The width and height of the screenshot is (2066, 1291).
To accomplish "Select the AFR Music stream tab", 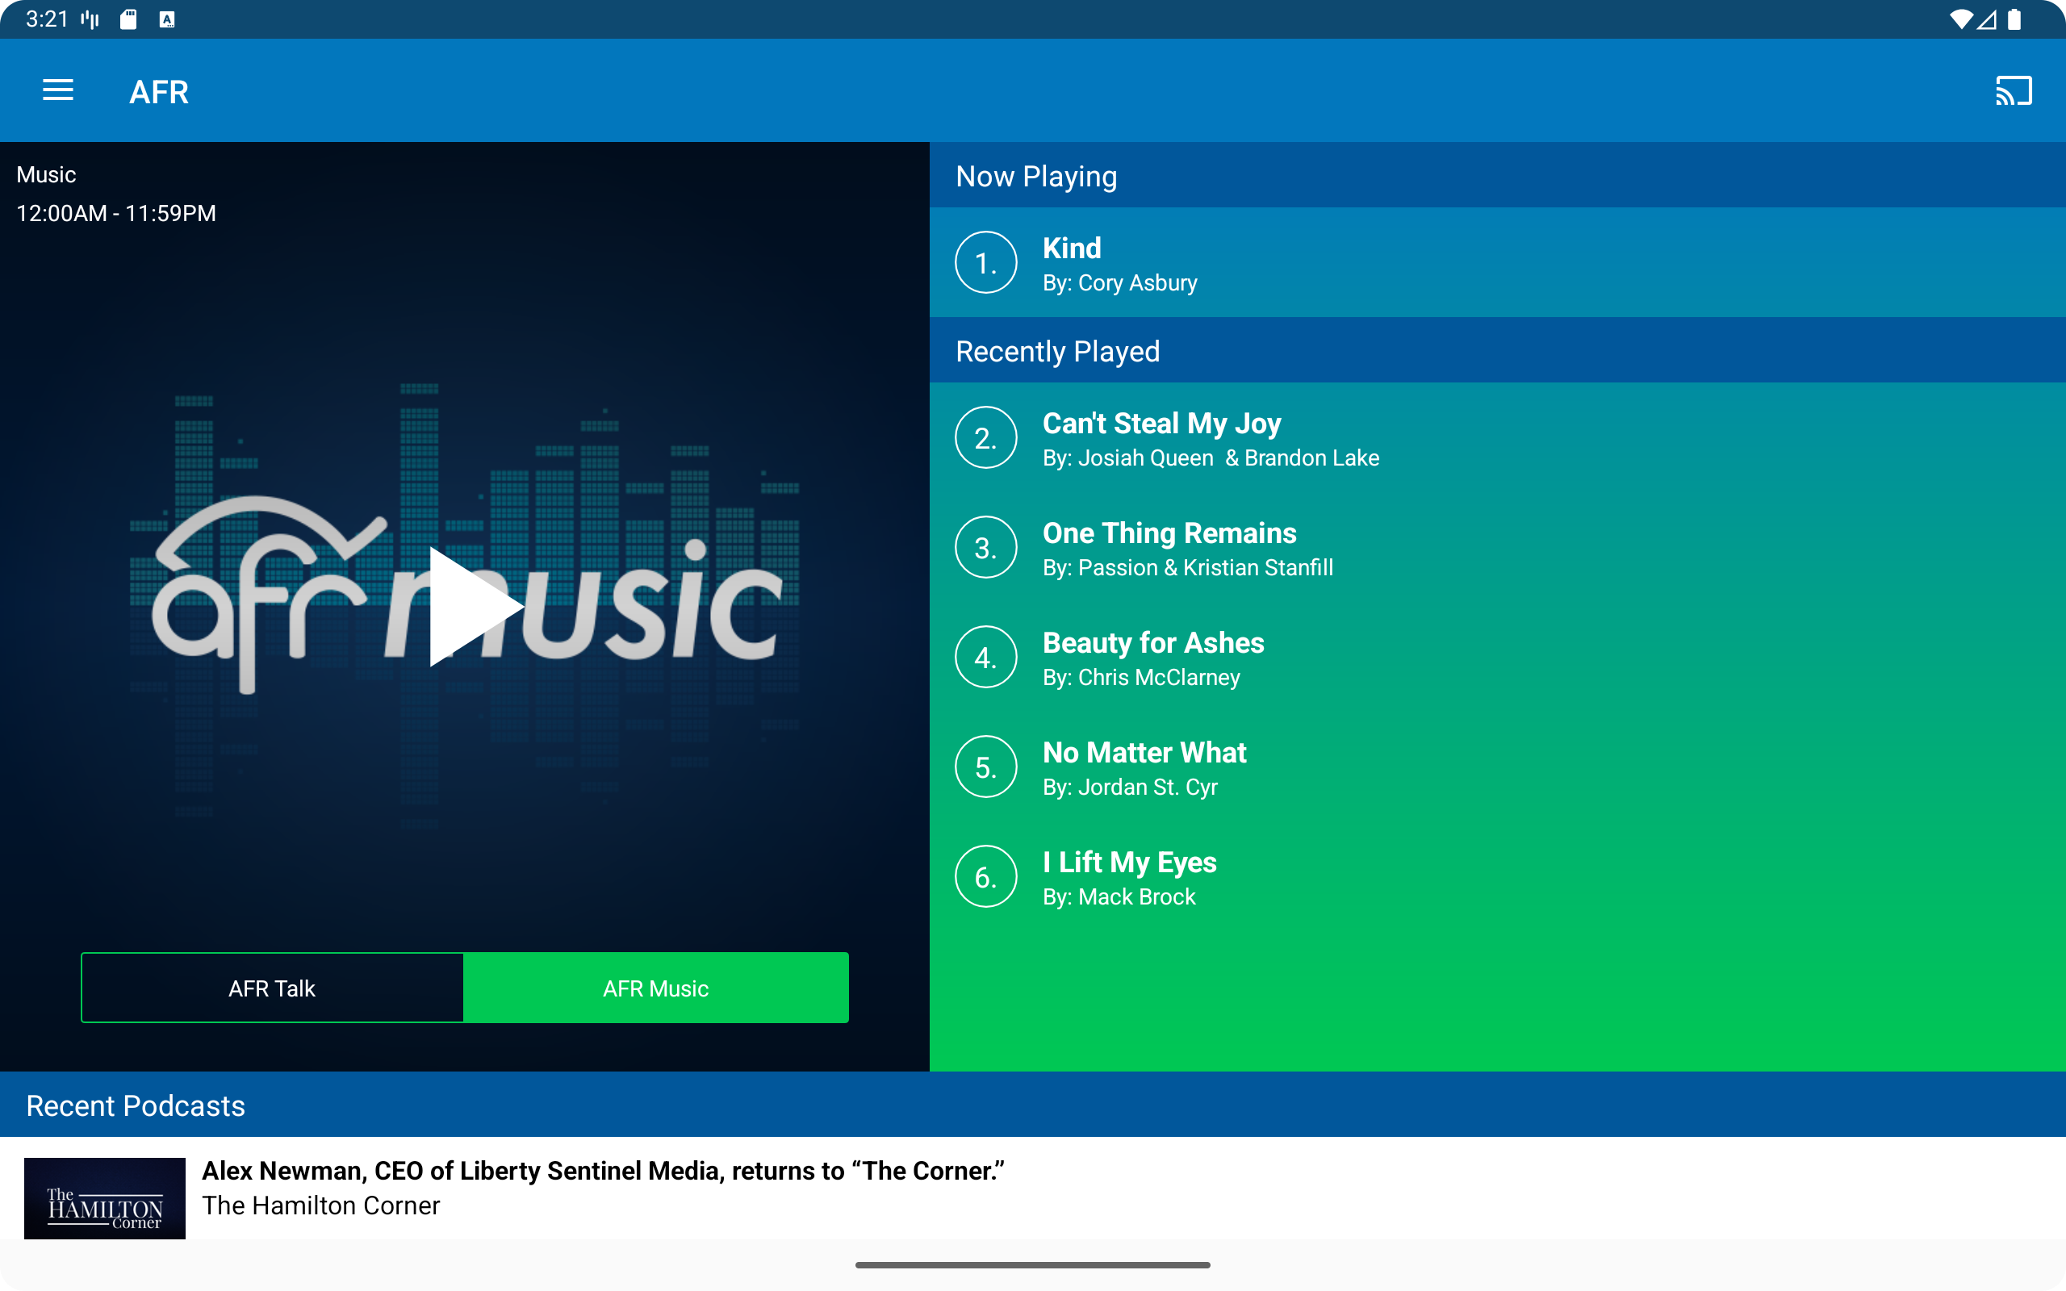I will [655, 988].
